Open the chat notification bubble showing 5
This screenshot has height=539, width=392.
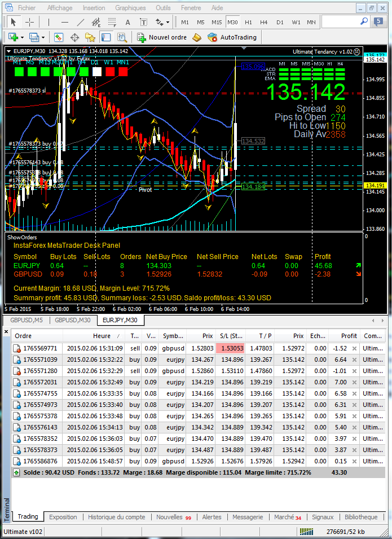coord(378,21)
